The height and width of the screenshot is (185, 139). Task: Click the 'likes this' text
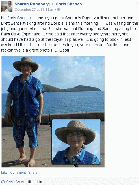(35, 182)
